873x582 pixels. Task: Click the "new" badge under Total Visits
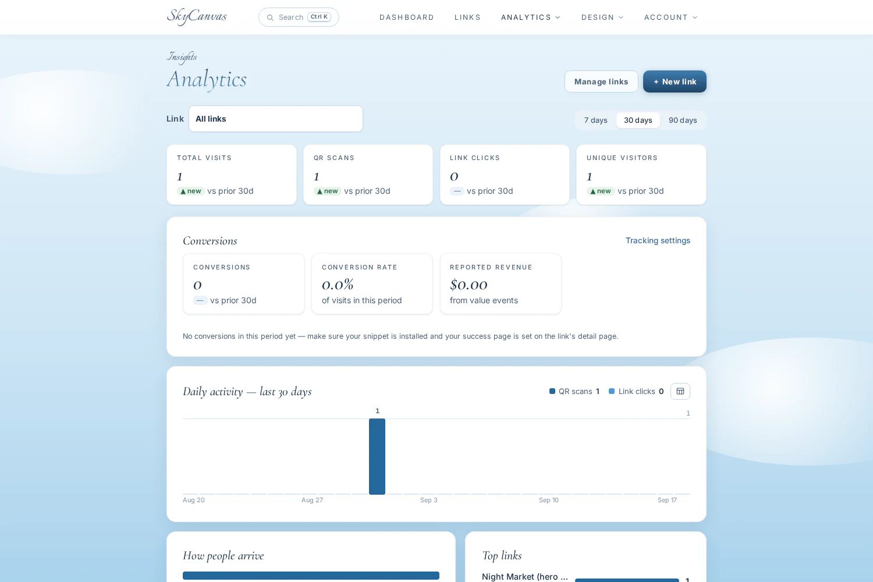[x=191, y=191]
